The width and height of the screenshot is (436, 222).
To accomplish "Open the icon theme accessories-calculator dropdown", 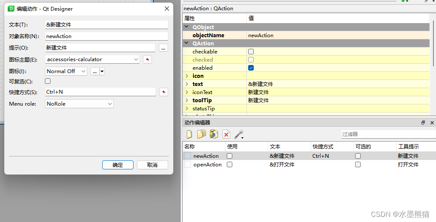I will pyautogui.click(x=92, y=59).
